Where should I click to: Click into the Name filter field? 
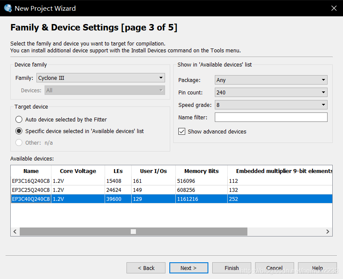click(x=271, y=117)
